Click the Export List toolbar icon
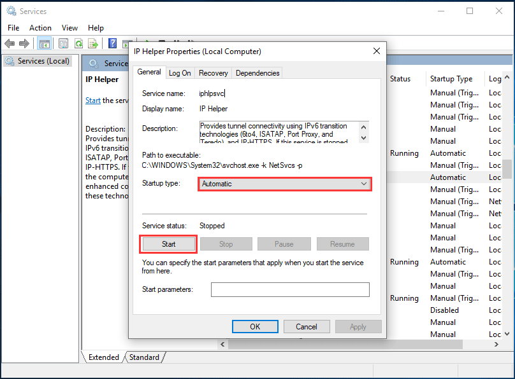The width and height of the screenshot is (515, 379). point(93,43)
